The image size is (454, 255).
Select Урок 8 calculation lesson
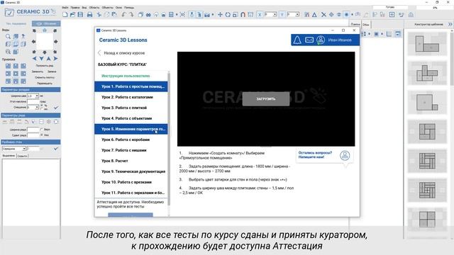pyautogui.click(x=131, y=161)
